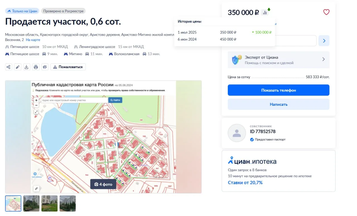Hide this listing with crossed-eye icon
This screenshot has height=216, width=357.
[45, 67]
